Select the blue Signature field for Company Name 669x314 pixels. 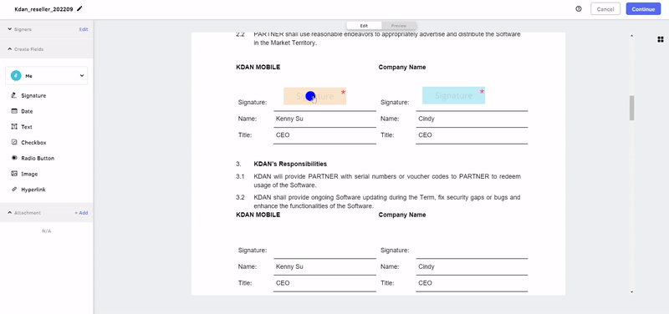pos(453,95)
